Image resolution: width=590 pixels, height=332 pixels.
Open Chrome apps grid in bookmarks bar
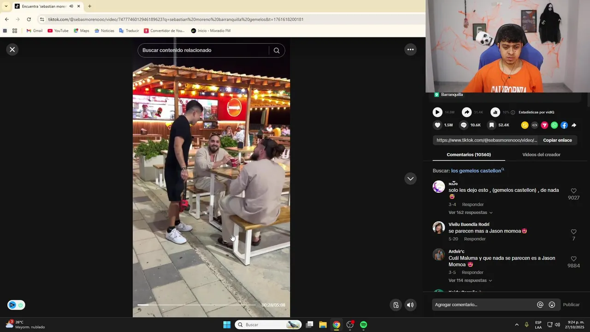point(15,31)
